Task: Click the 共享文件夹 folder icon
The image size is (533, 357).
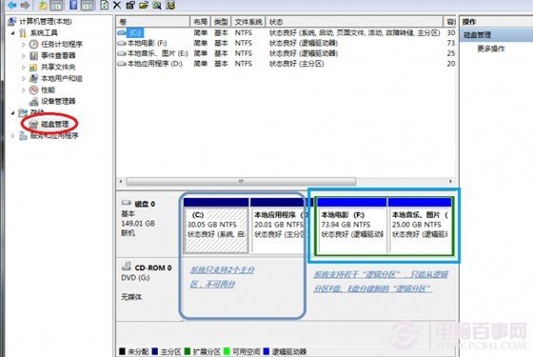Action: click(33, 67)
